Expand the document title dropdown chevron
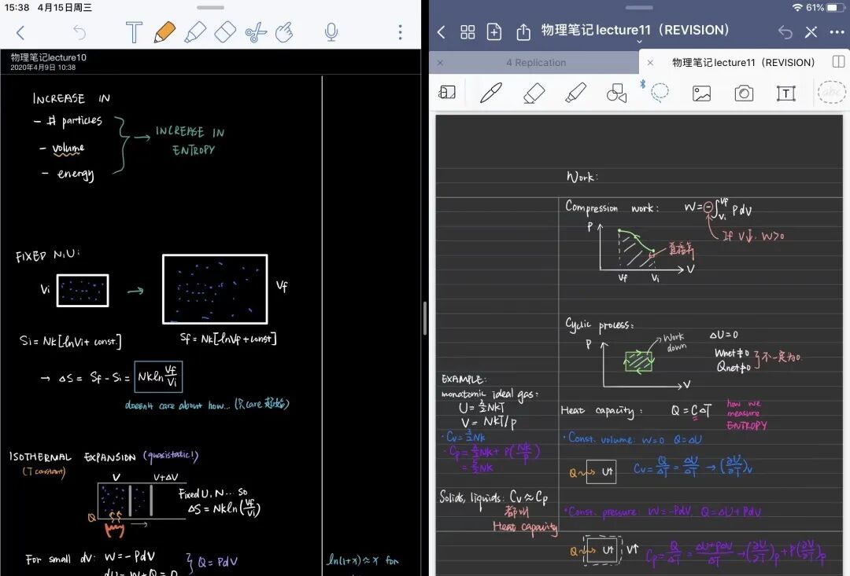This screenshot has height=576, width=850. coord(639,42)
